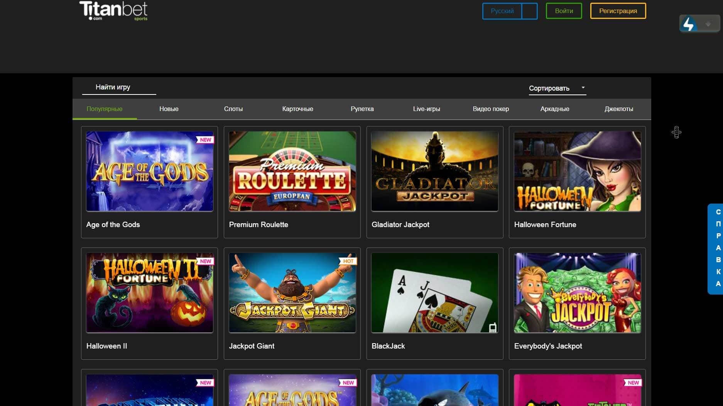Open Premium Roulette game thumbnail
Viewport: 723px width, 406px height.
point(292,171)
